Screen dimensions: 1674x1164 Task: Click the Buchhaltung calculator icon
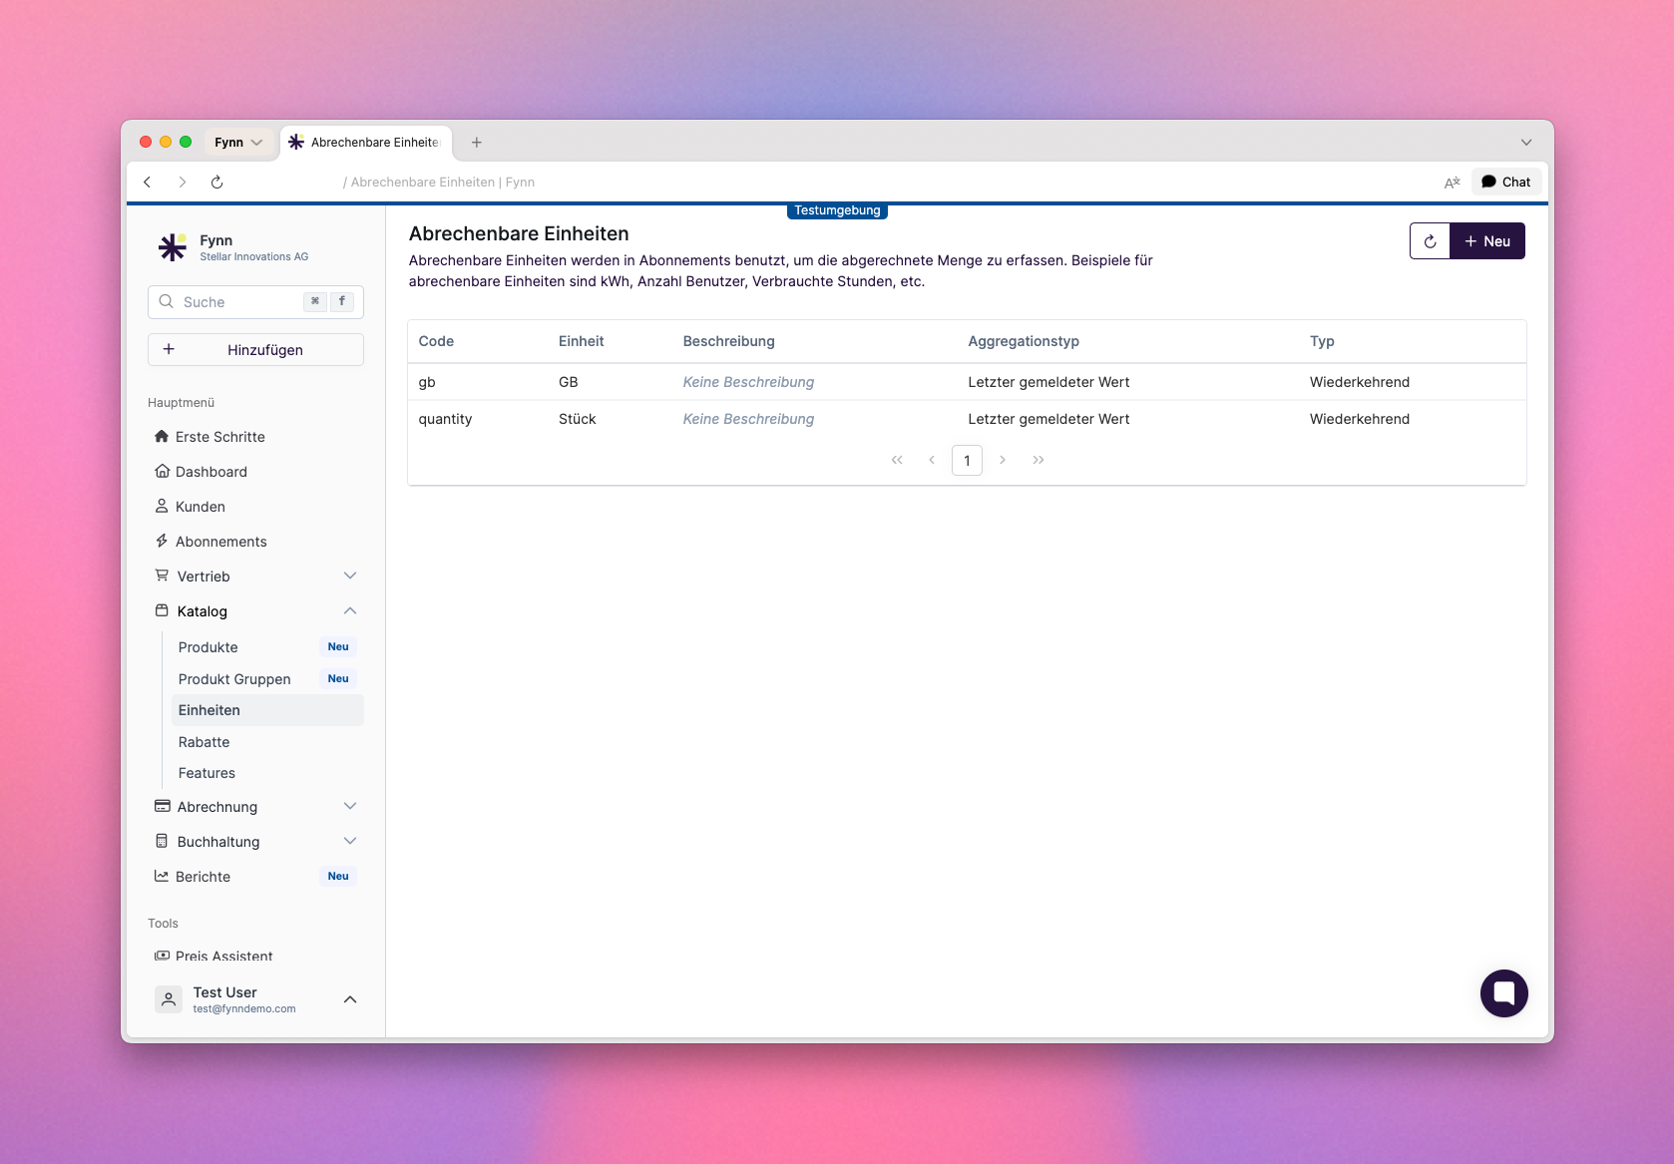point(162,841)
